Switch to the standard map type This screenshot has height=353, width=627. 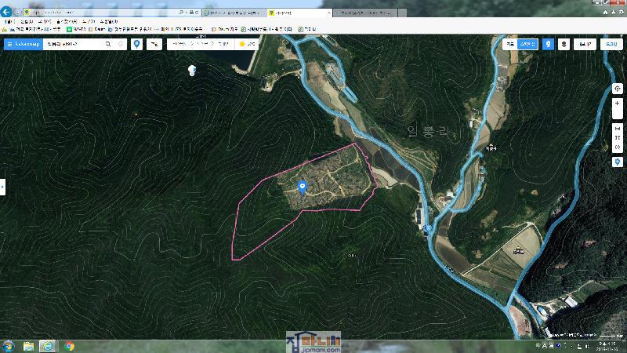coord(511,45)
